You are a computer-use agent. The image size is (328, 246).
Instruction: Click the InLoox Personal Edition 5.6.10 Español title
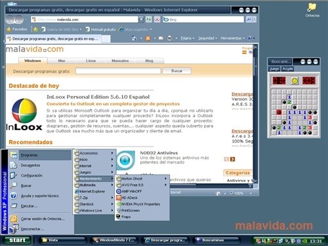(98, 97)
